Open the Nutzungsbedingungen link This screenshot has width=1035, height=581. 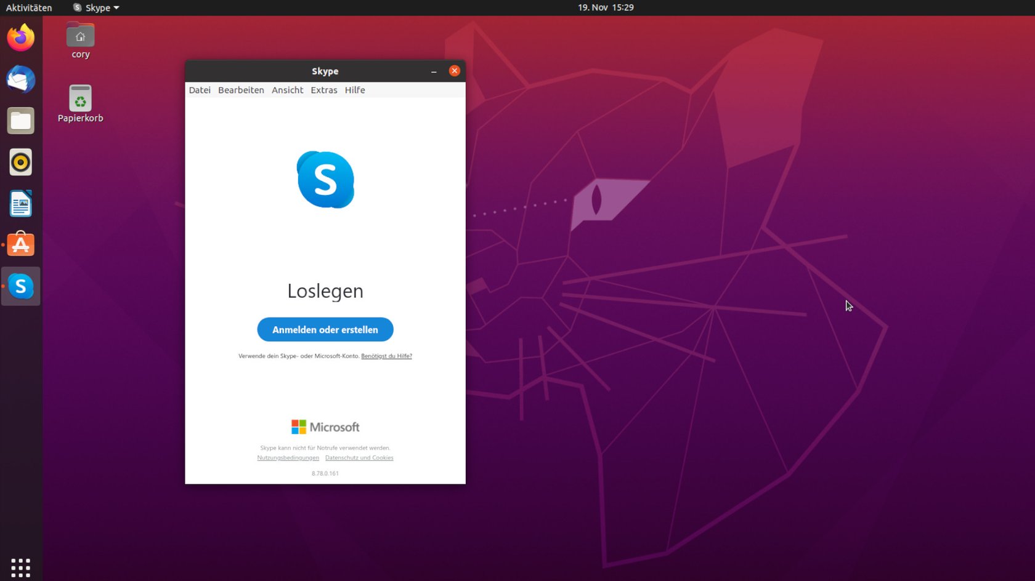coord(288,457)
